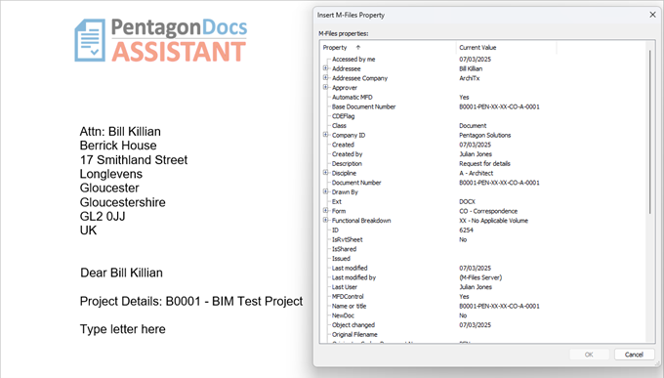Click the value 'Request for details'
Screen dimensions: 664x378
coord(485,163)
